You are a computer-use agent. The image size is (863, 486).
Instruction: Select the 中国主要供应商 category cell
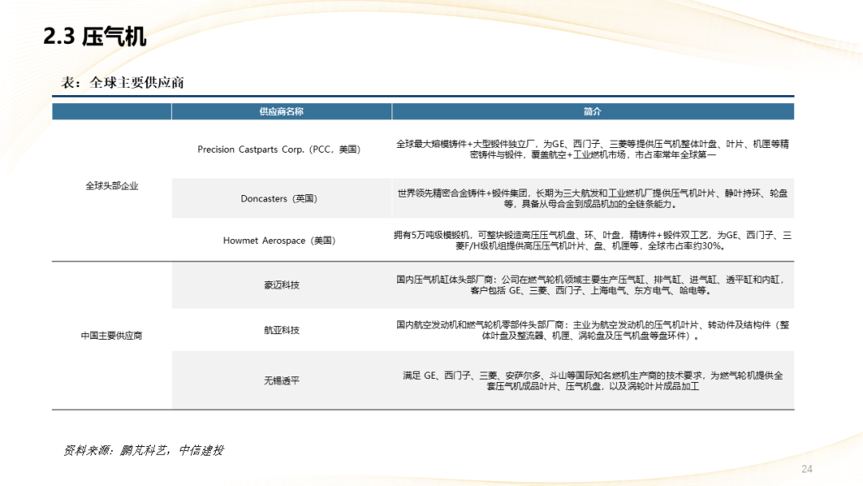pos(112,336)
